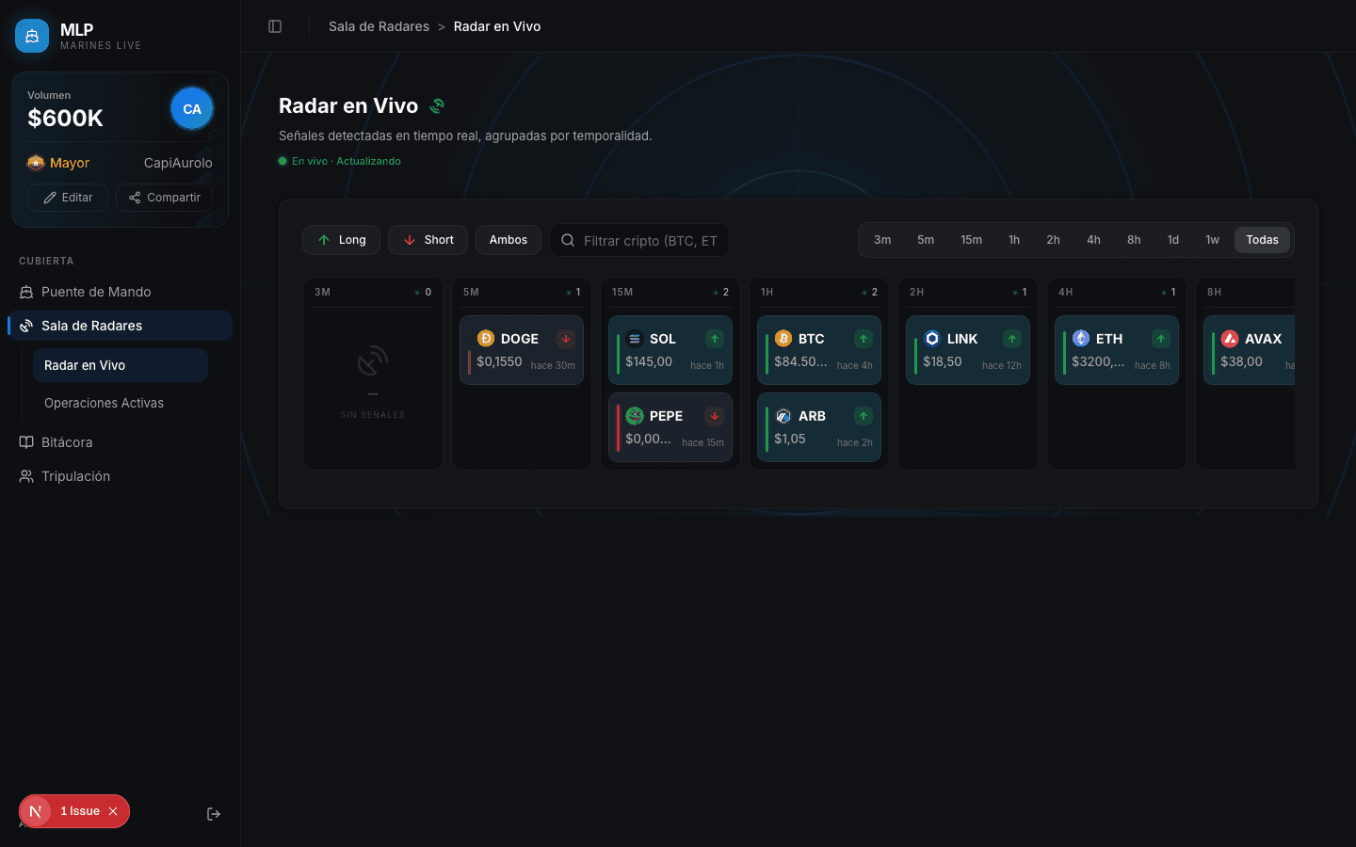
Task: Open the DOGE signal card
Action: tap(522, 350)
